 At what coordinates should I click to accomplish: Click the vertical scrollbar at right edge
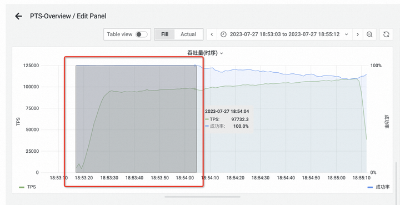point(396,183)
